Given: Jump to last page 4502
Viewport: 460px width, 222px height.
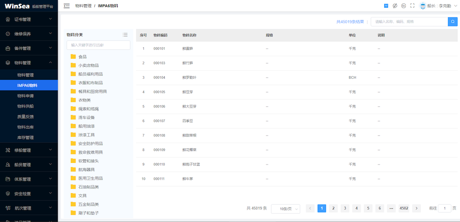Looking at the screenshot, I should (404, 208).
